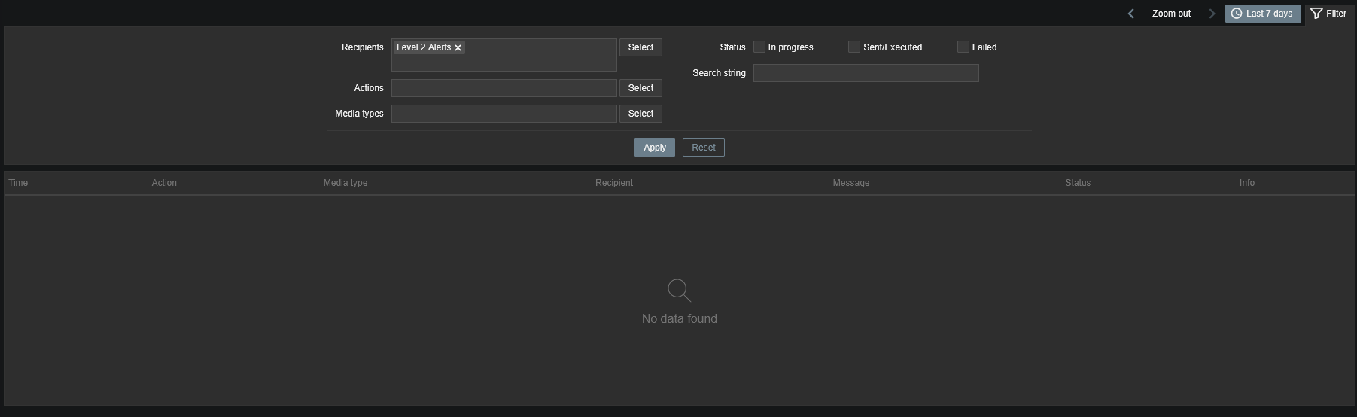The image size is (1357, 417).
Task: Click the previous time period arrow
Action: click(x=1130, y=14)
